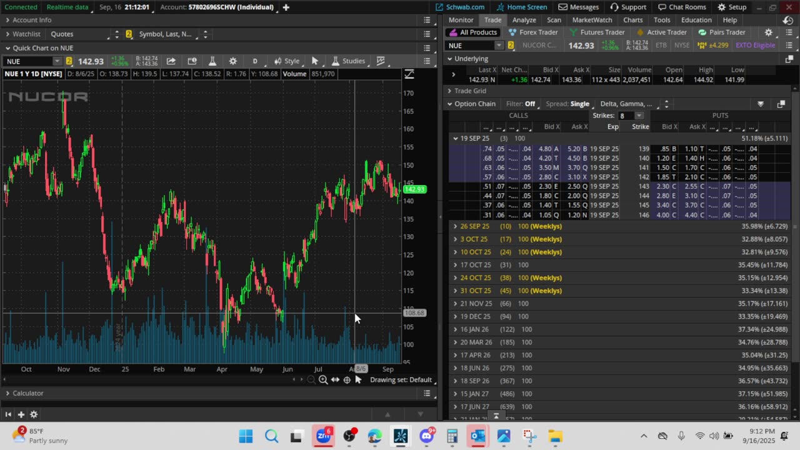This screenshot has height=450, width=800.
Task: Click the double-arrow icon in the Option Chain header
Action: [761, 104]
